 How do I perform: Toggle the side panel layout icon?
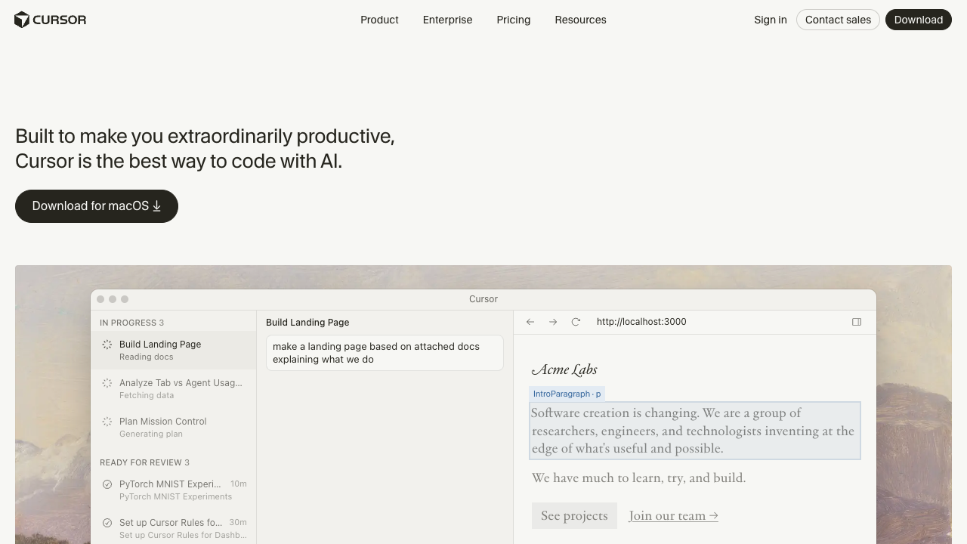coord(857,322)
